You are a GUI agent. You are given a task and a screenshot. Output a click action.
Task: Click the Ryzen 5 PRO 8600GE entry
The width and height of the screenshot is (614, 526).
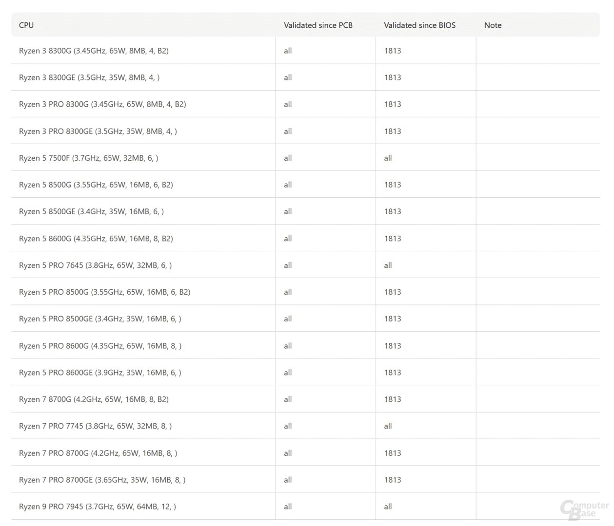tap(100, 373)
